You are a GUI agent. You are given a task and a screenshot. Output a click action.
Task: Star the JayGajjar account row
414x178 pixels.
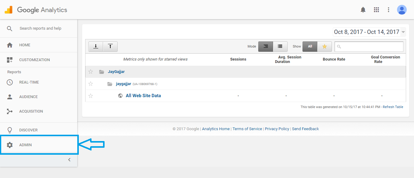click(90, 72)
